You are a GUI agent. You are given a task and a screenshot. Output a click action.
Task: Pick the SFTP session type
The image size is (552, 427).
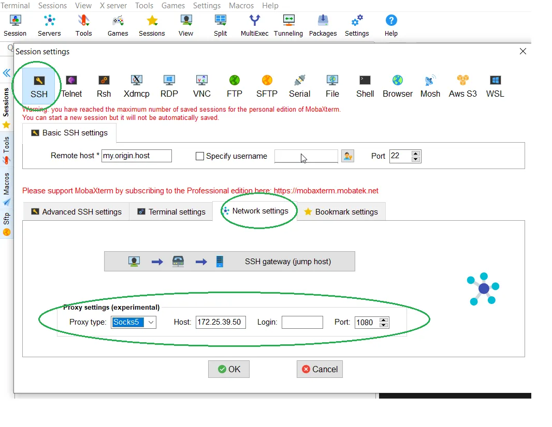coord(267,86)
